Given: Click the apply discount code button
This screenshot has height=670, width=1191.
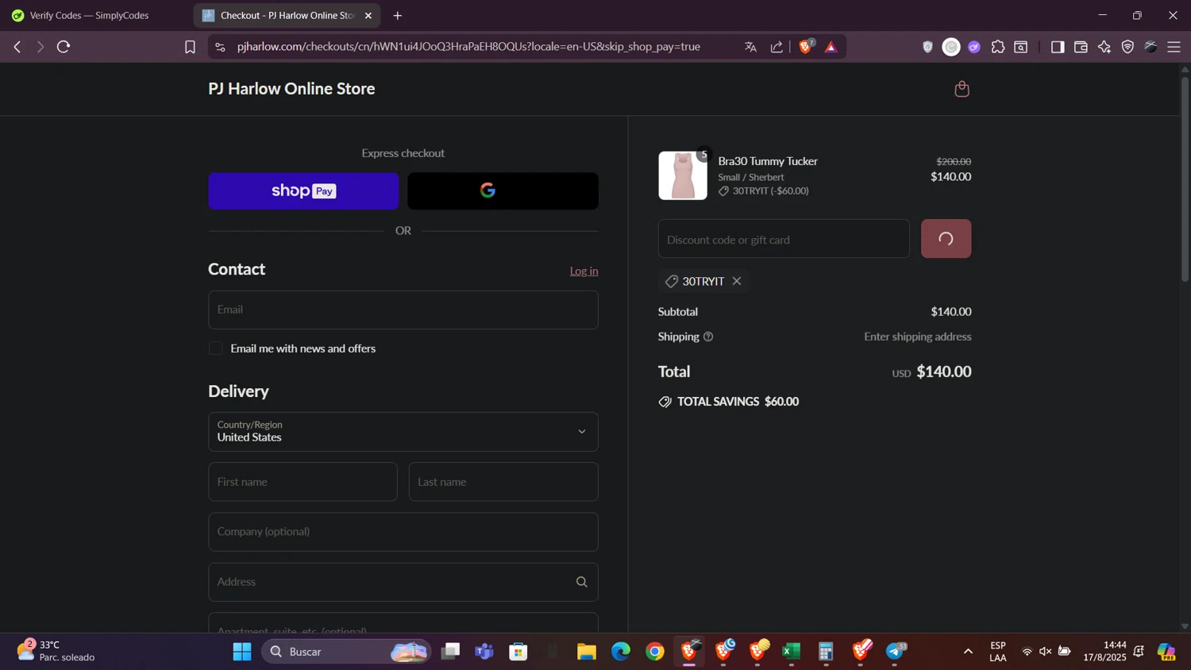Looking at the screenshot, I should coord(946,238).
